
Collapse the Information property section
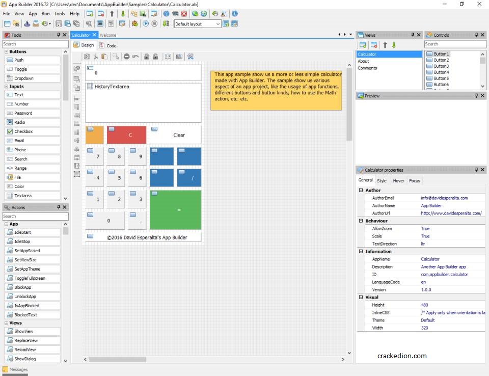pyautogui.click(x=361, y=251)
